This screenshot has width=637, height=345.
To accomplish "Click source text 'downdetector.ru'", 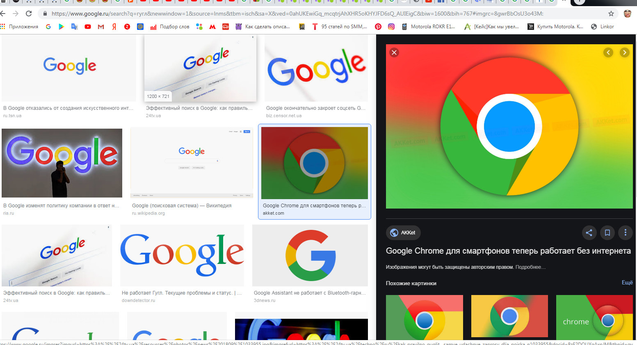I will (138, 300).
